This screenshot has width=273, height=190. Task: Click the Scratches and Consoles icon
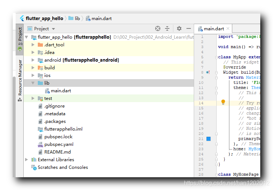pos(34,167)
